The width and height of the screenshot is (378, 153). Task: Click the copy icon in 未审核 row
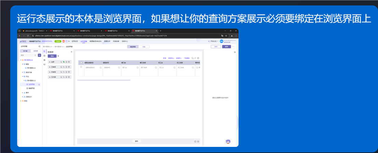pyautogui.click(x=66, y=72)
